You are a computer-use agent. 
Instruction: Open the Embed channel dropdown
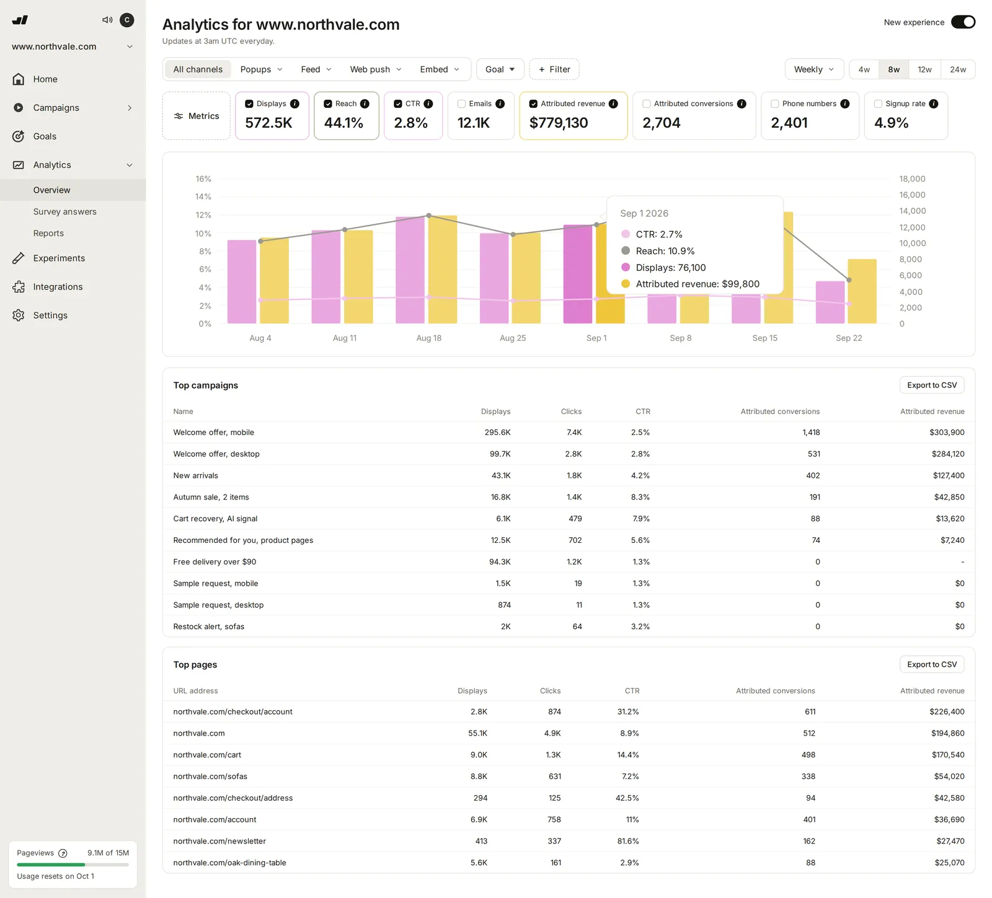(440, 69)
